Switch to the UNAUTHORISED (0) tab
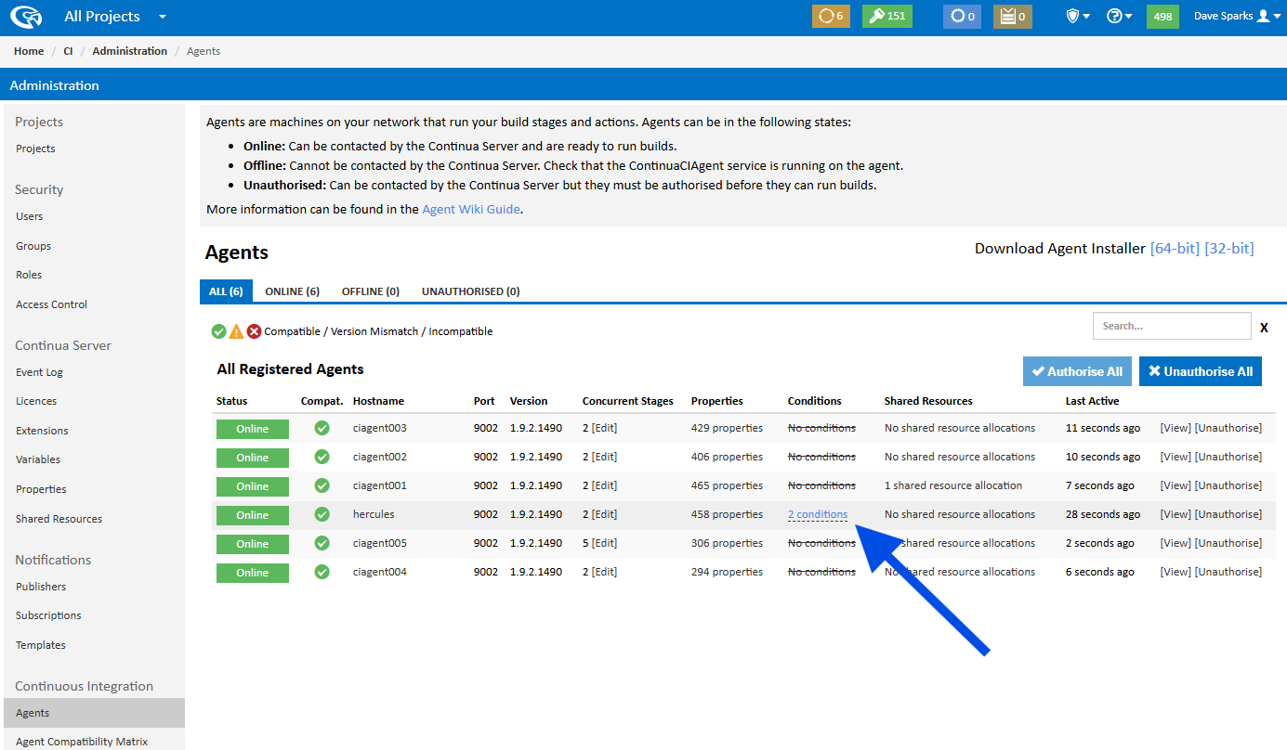Viewport: 1287px width, 750px height. click(x=470, y=291)
